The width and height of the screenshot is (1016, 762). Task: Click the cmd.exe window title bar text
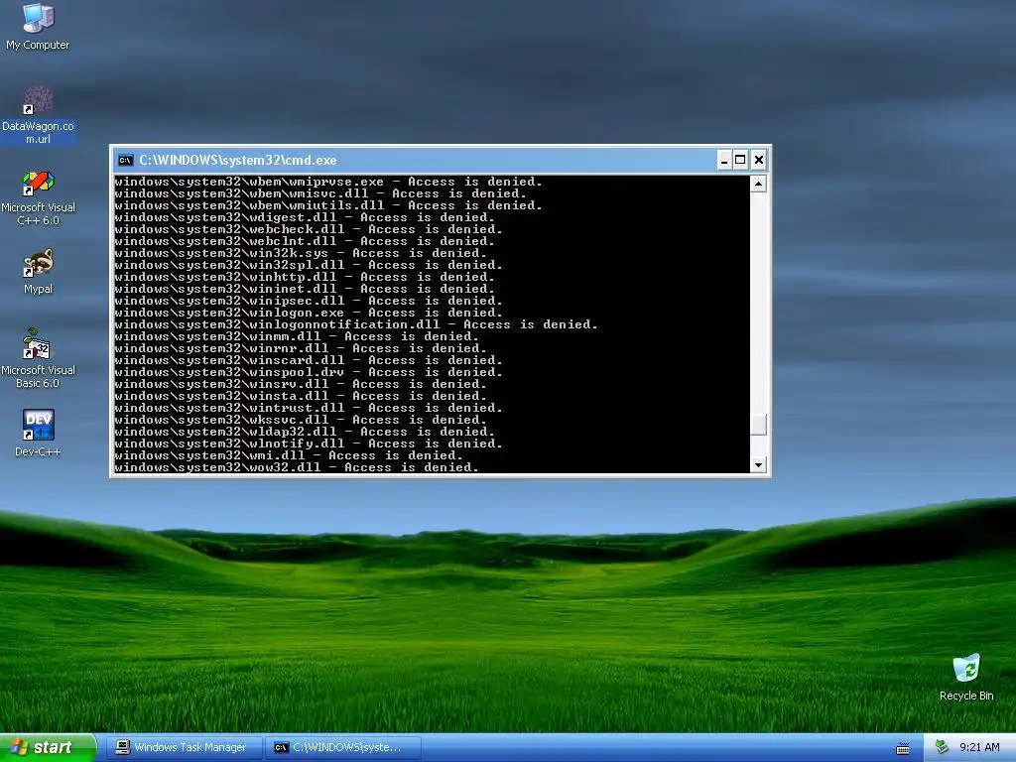pos(238,160)
